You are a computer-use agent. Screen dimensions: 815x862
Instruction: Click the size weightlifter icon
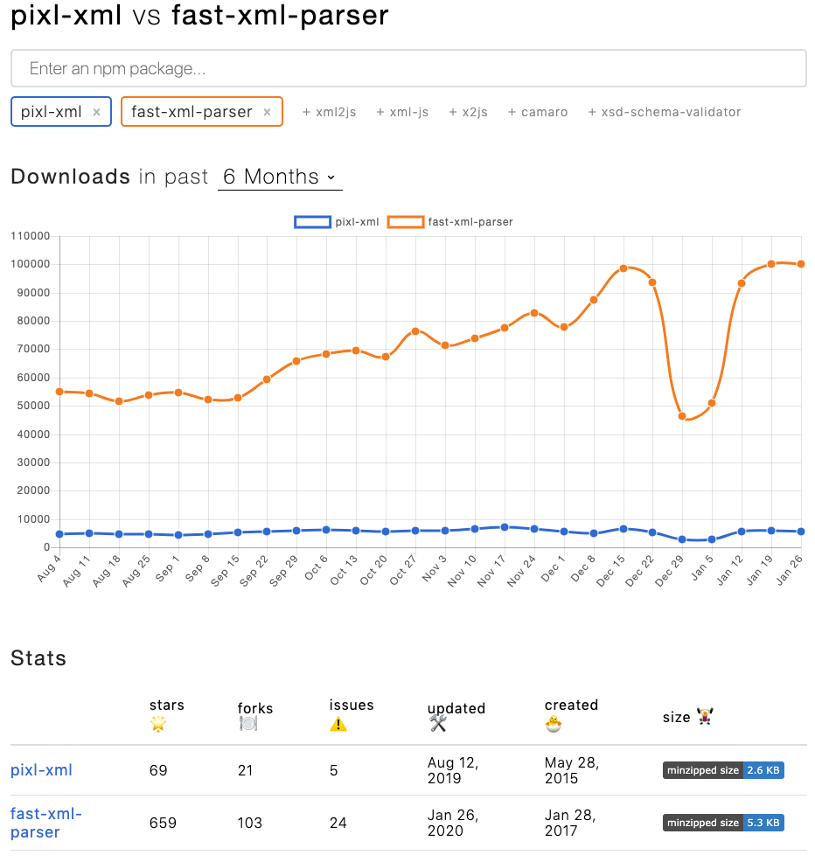[x=705, y=716]
